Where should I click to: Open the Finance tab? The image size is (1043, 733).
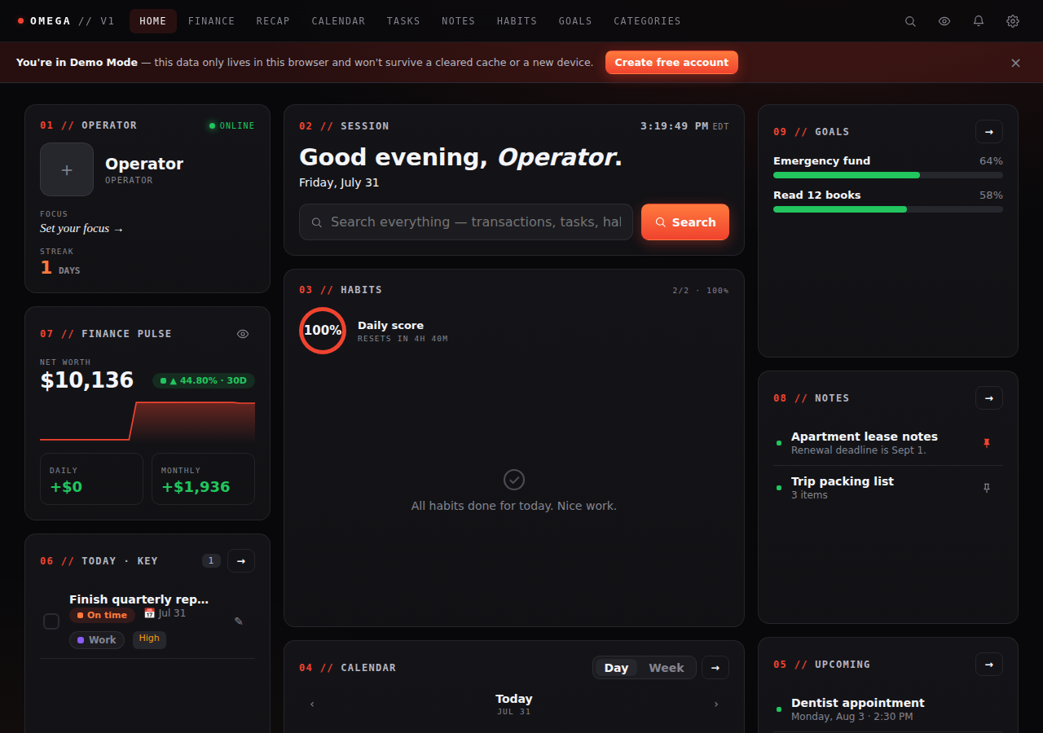coord(211,21)
